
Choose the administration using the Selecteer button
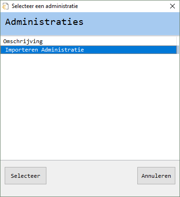pyautogui.click(x=25, y=175)
